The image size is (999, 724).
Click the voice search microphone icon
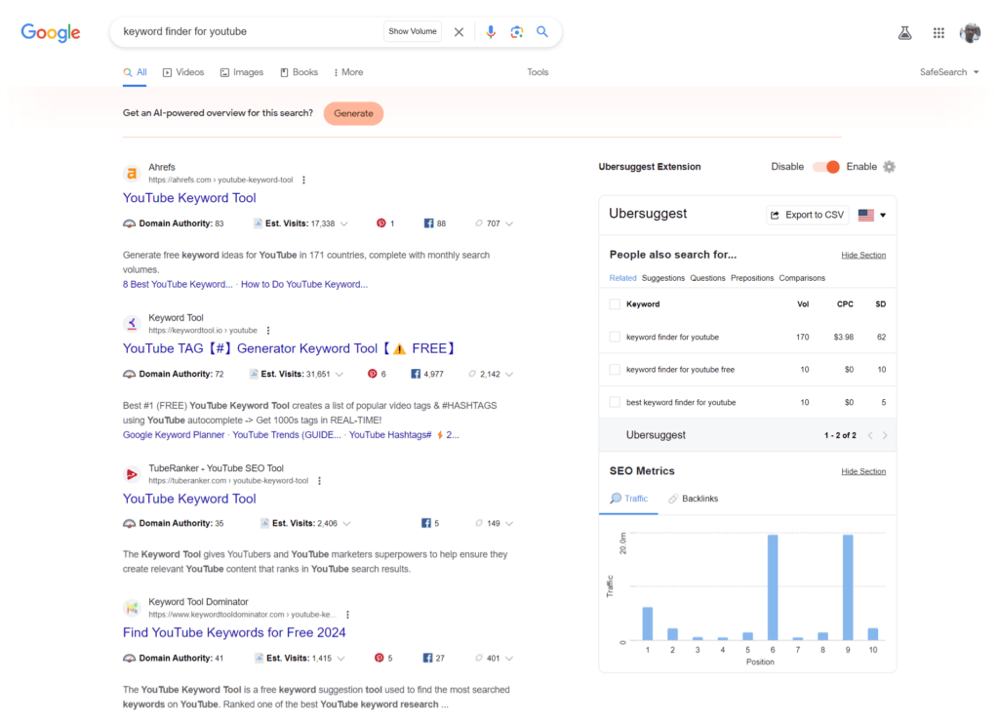[x=491, y=31]
